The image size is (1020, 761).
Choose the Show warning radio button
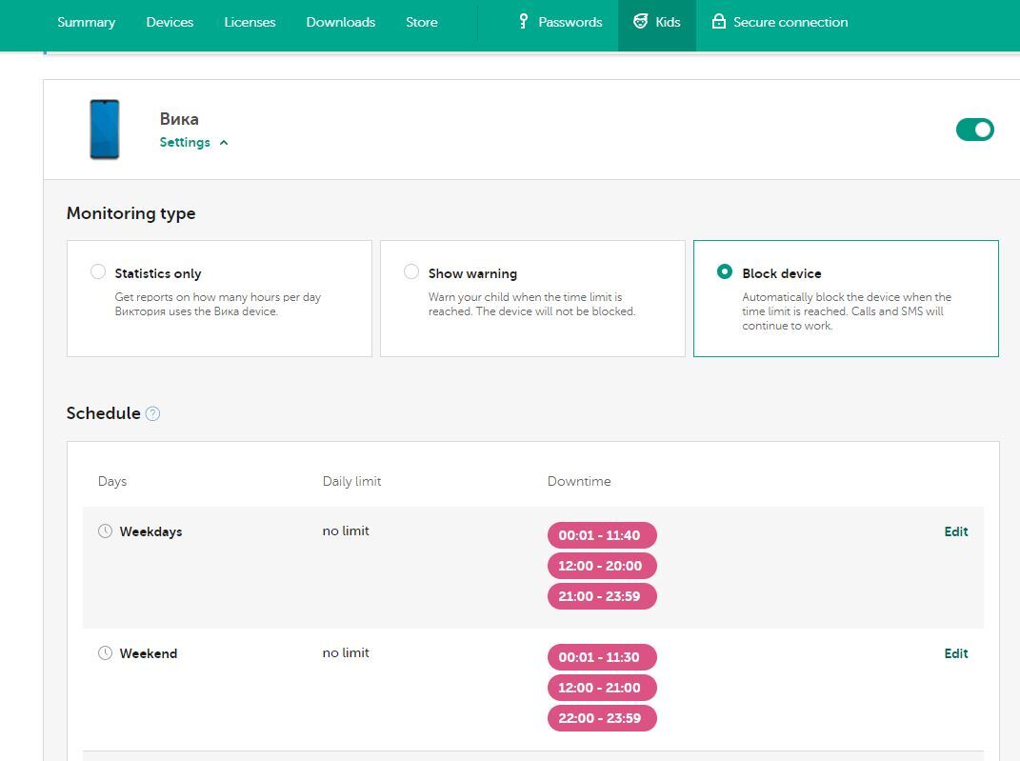411,272
